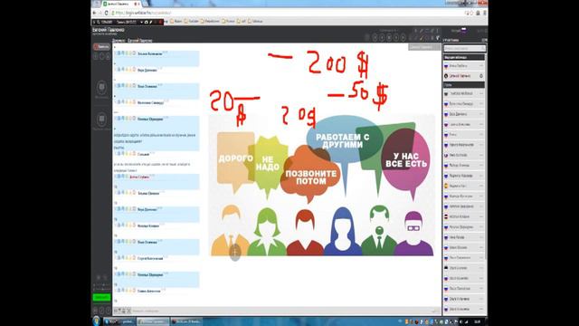This screenshot has width=579, height=326.
Task: Click the gray button above whiteboard corner
Action: point(424,47)
